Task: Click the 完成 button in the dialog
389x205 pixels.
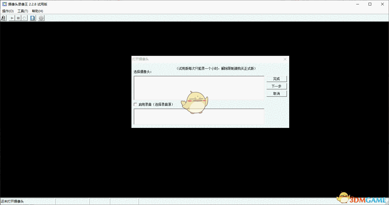Action: 276,79
